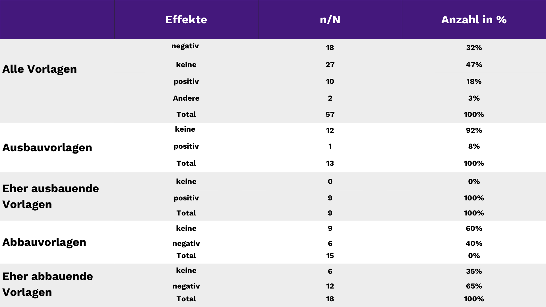The image size is (546, 307).
Task: Select the 40% percentage cell
Action: point(474,243)
